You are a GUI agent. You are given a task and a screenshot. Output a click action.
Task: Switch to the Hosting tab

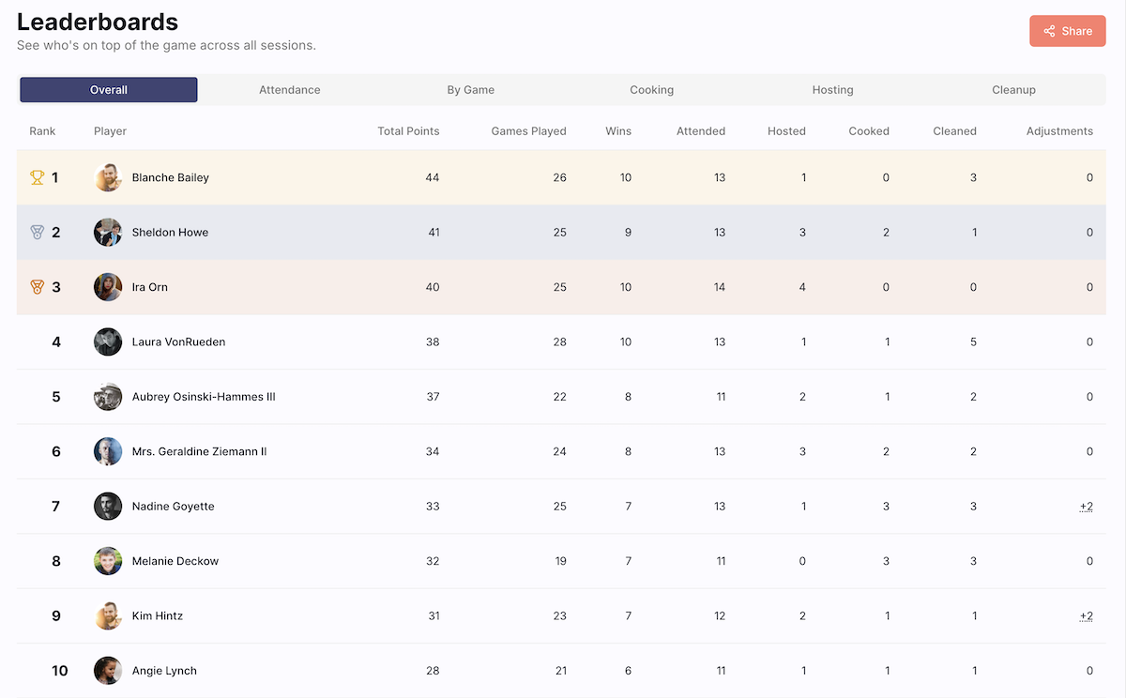(x=833, y=90)
